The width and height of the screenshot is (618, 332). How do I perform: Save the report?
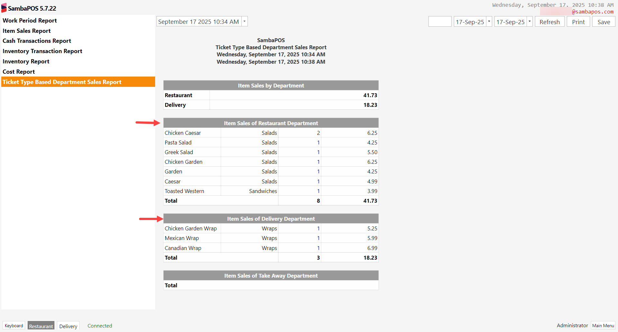point(604,22)
